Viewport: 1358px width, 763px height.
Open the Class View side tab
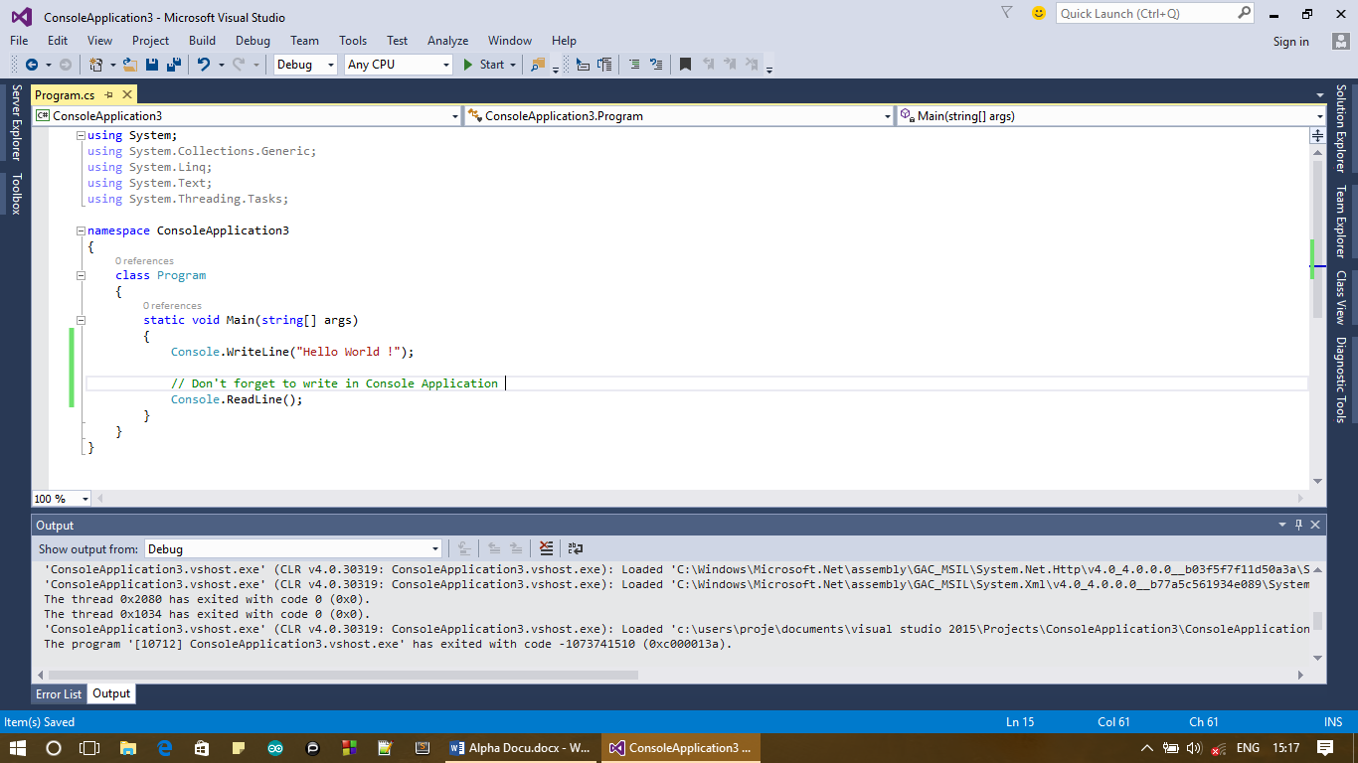pyautogui.click(x=1340, y=297)
